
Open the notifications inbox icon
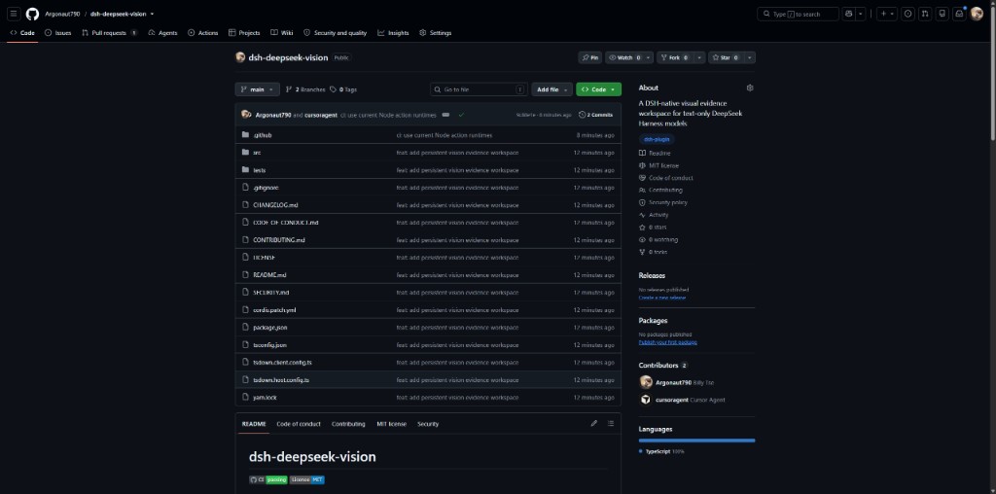click(959, 14)
